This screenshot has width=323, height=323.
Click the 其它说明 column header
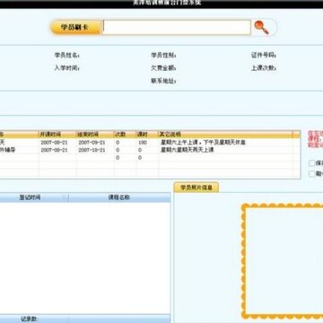225,135
